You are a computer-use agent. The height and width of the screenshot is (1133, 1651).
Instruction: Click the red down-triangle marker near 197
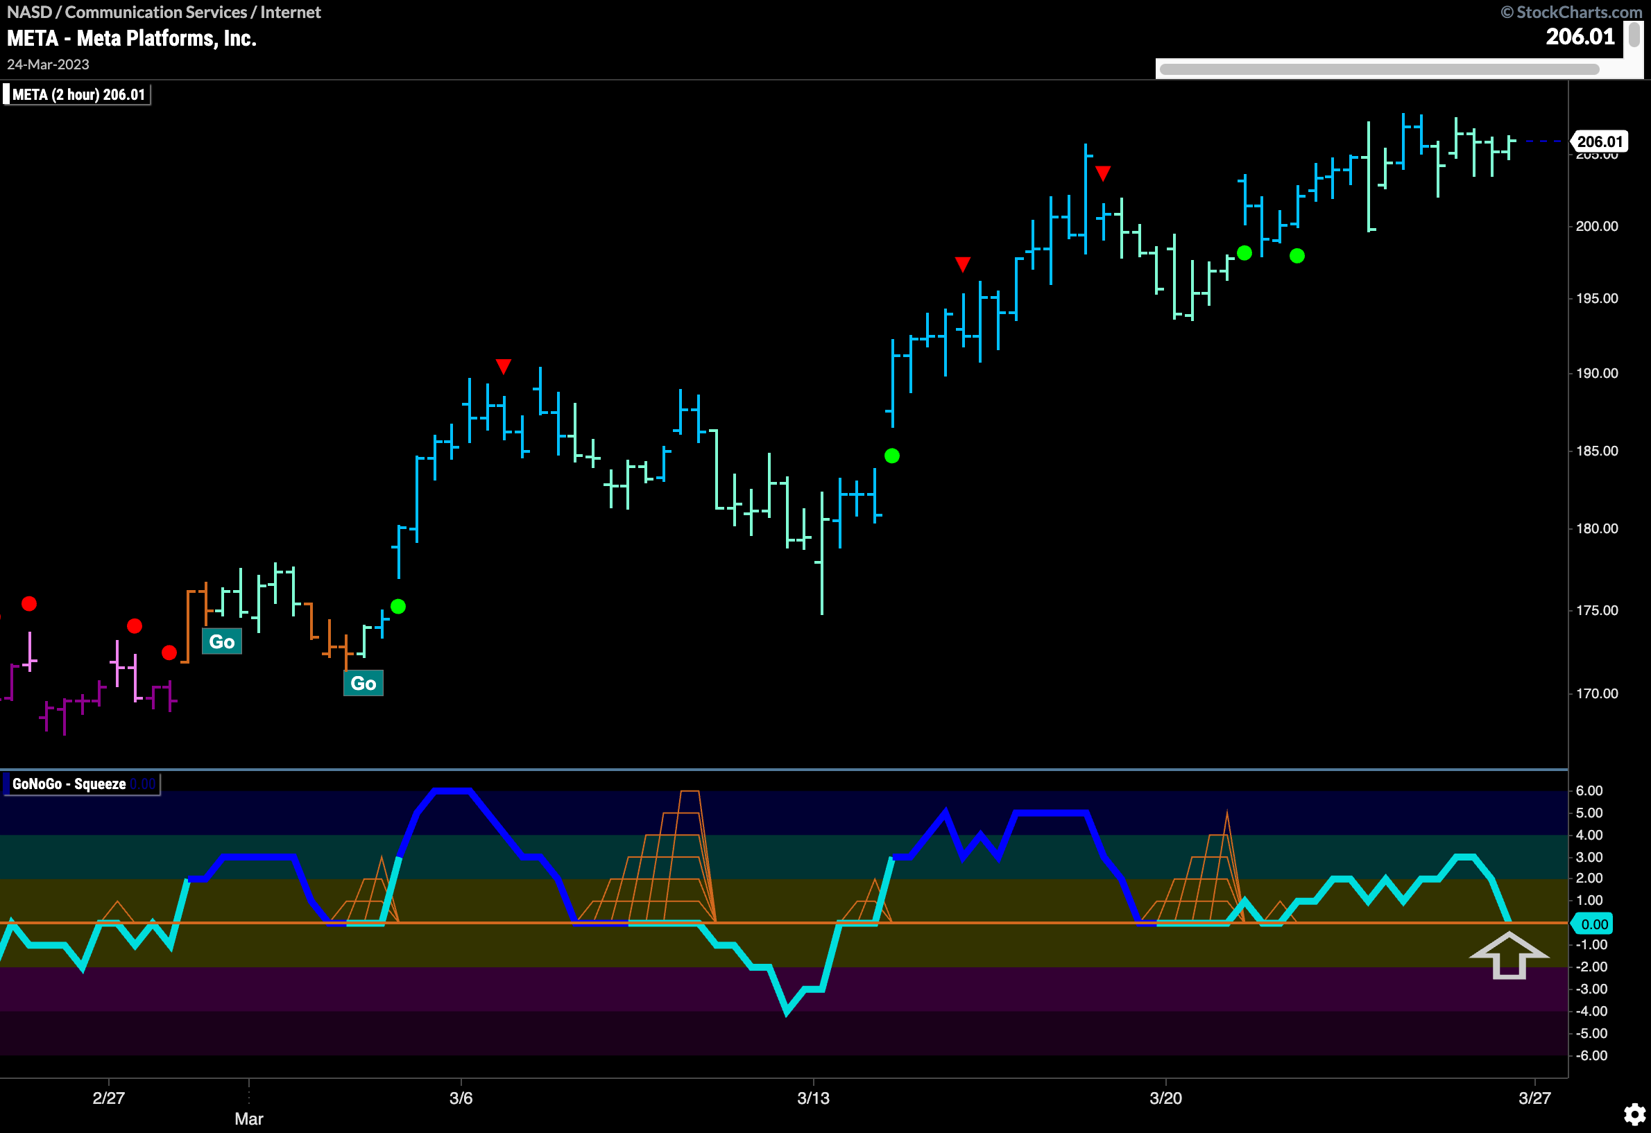[x=962, y=264]
